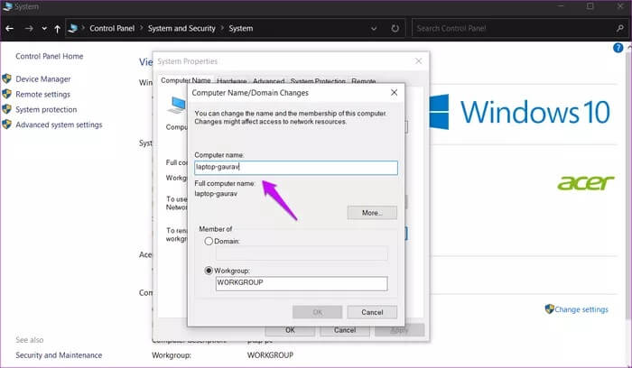
Task: Switch to the Hardware tab
Action: click(x=232, y=81)
